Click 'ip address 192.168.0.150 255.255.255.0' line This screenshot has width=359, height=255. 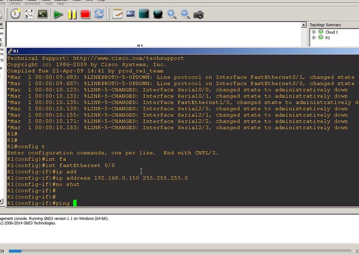coord(97,178)
